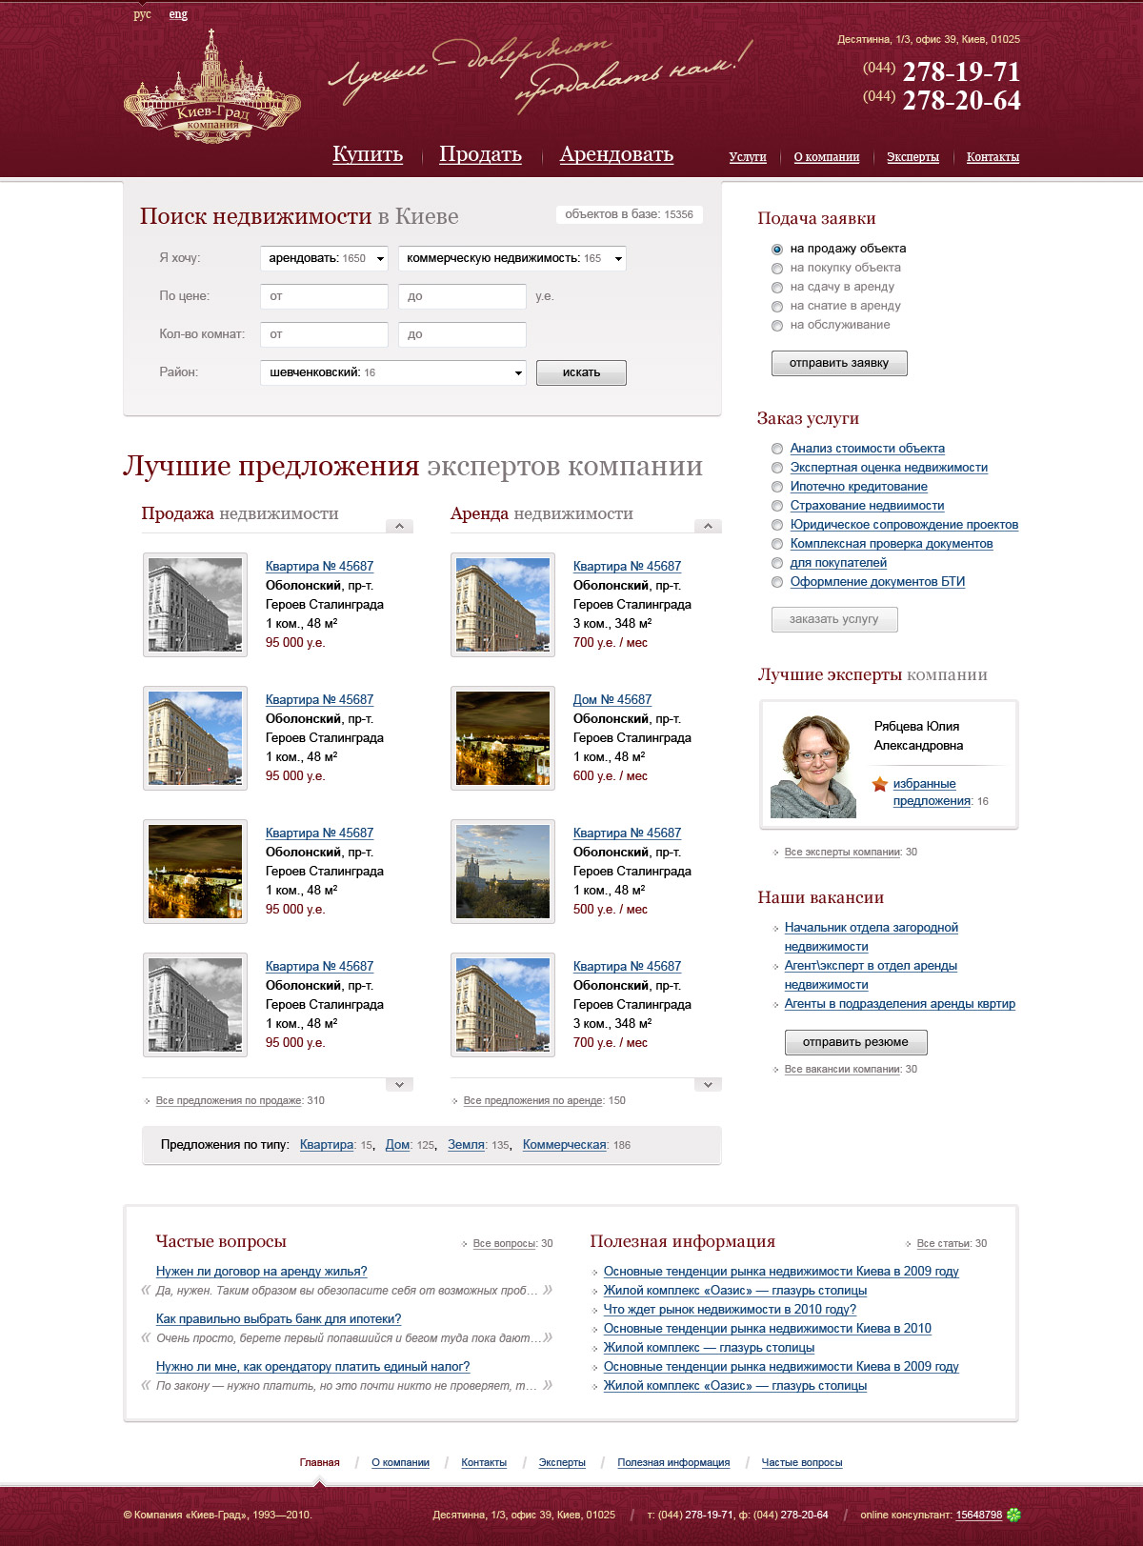Open the коммерческую недвижимость dropdown
1143x1546 pixels.
pyautogui.click(x=512, y=258)
